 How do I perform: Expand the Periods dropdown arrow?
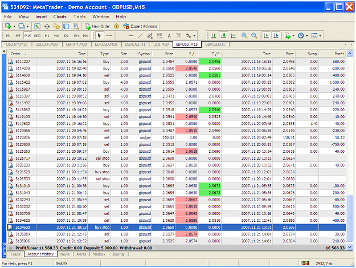tap(307, 36)
